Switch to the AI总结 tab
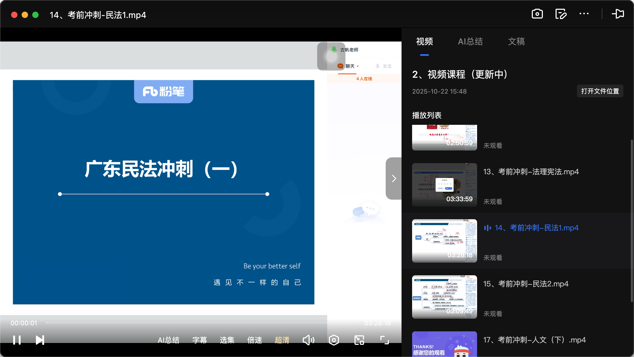 [470, 42]
